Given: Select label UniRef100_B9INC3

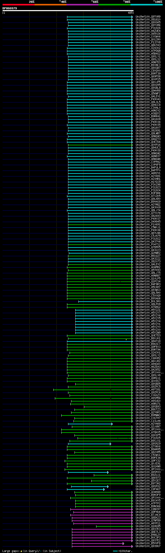Looking at the screenshot, I should coord(148,65).
